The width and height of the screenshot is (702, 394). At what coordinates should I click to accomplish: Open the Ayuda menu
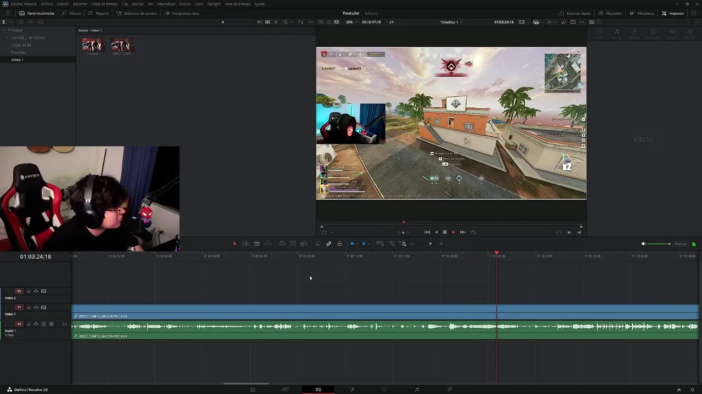coord(259,4)
